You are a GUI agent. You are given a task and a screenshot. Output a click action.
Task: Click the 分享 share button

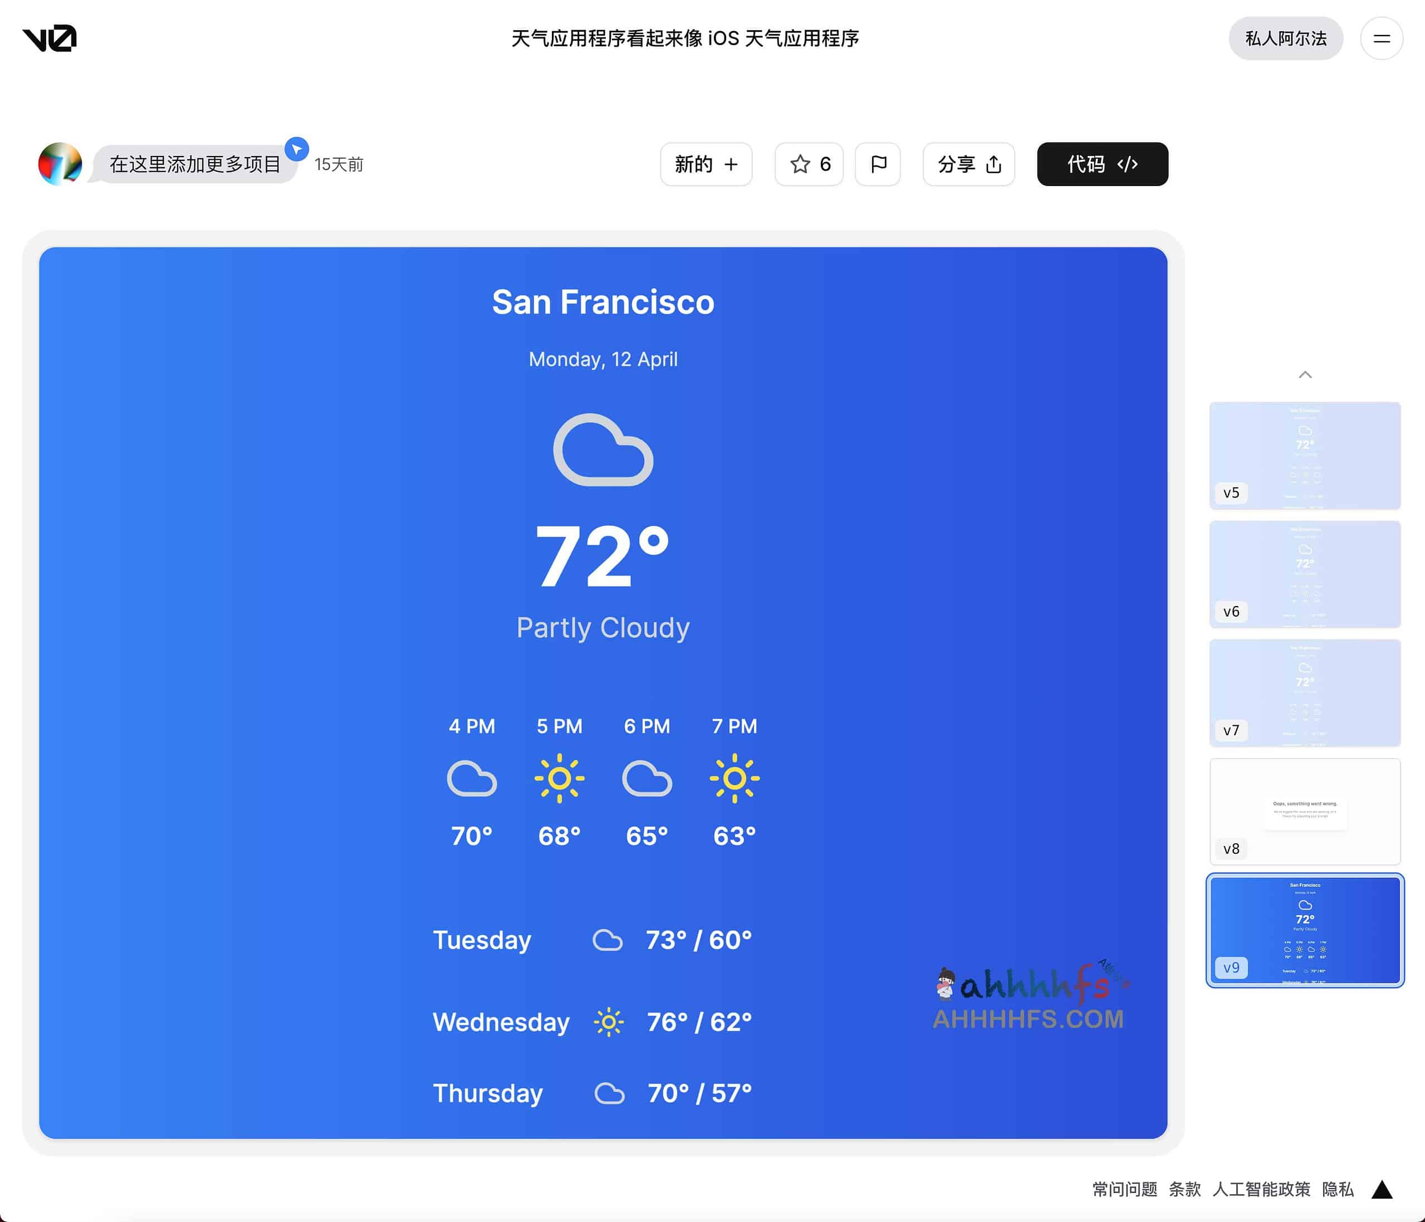click(x=968, y=164)
